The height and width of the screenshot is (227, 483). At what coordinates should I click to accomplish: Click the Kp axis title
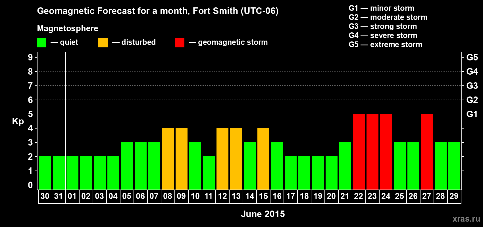pos(18,121)
